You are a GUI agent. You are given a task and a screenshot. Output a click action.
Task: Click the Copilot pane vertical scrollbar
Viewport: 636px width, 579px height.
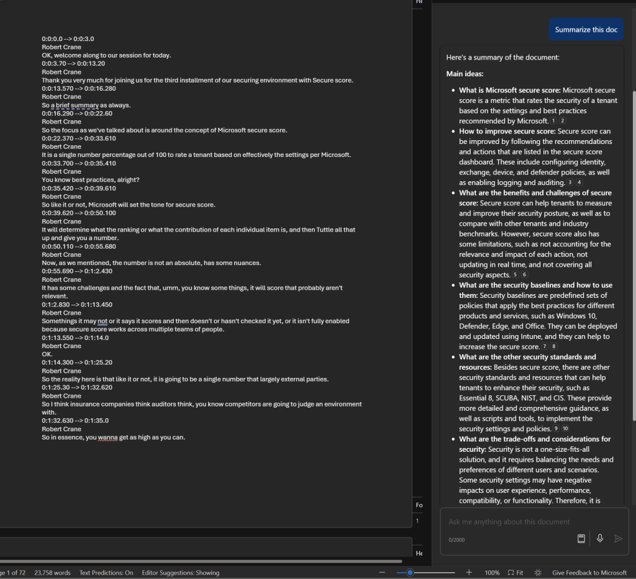[633, 248]
